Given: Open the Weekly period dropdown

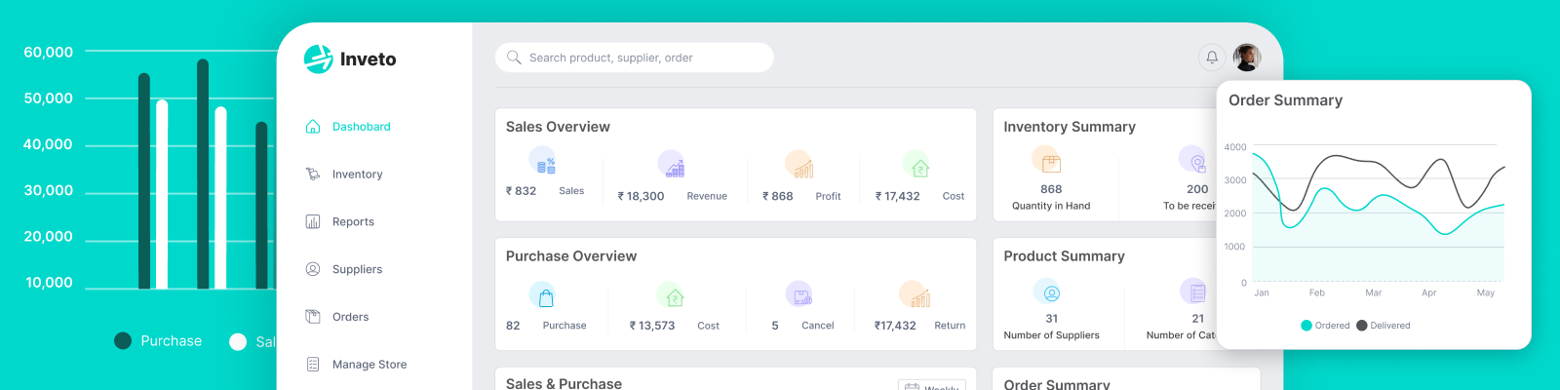Looking at the screenshot, I should tap(932, 386).
